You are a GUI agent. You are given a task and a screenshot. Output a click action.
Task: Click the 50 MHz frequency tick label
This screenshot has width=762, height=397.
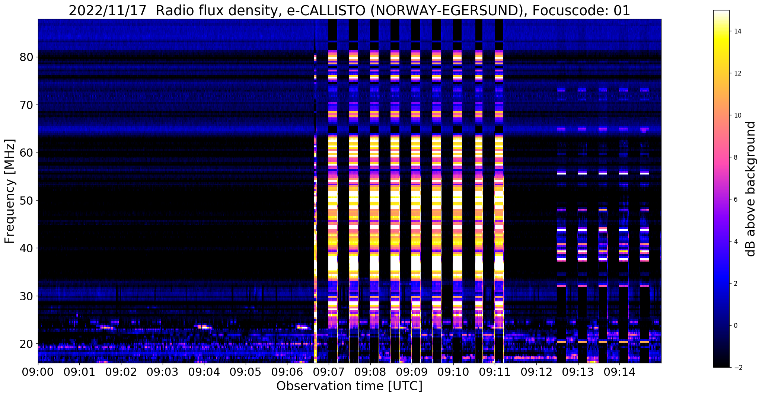click(26, 201)
